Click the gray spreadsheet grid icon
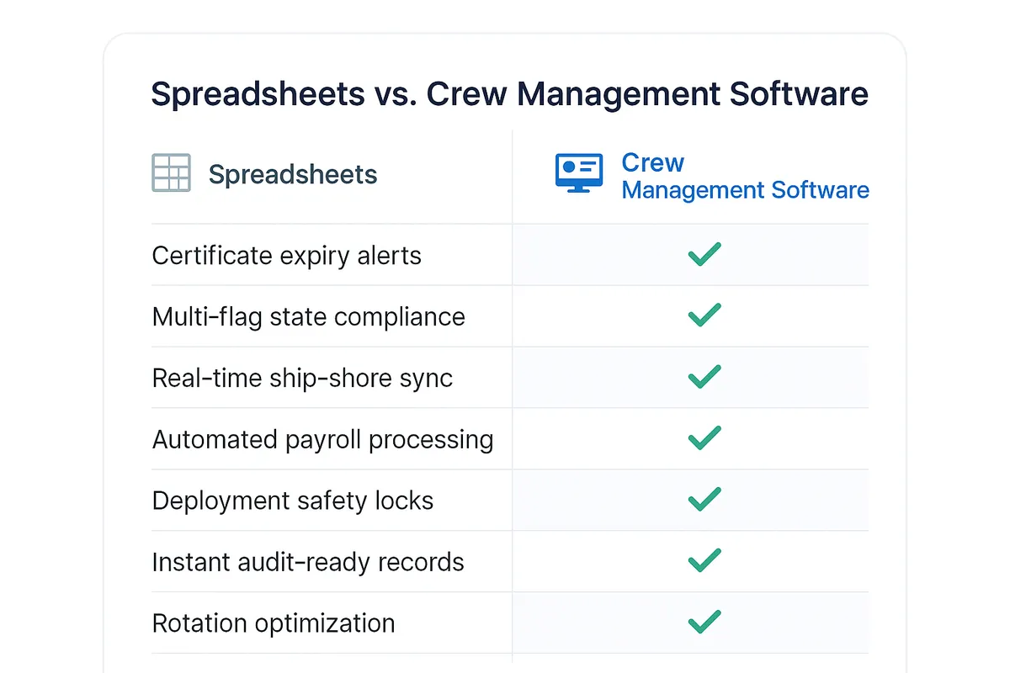 click(172, 172)
